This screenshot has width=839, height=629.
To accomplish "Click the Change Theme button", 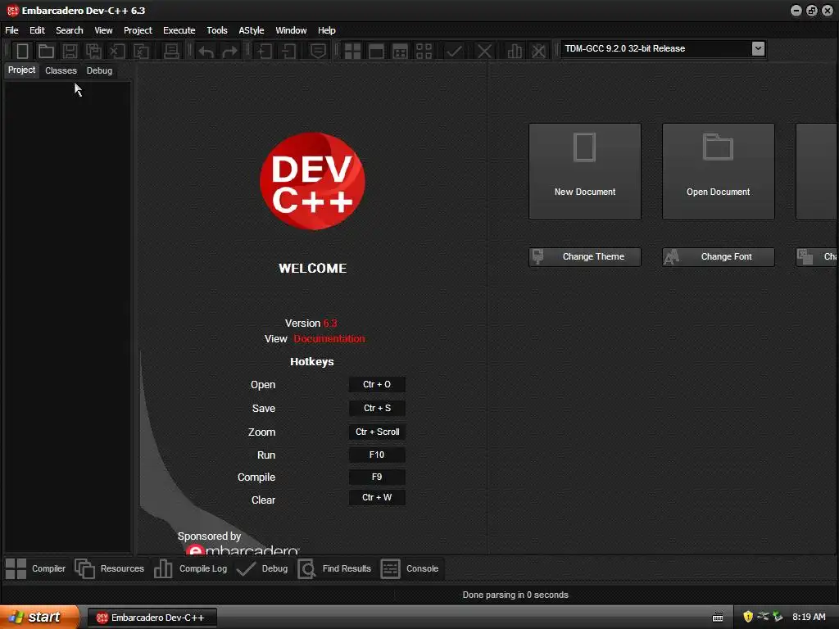I will click(x=584, y=256).
